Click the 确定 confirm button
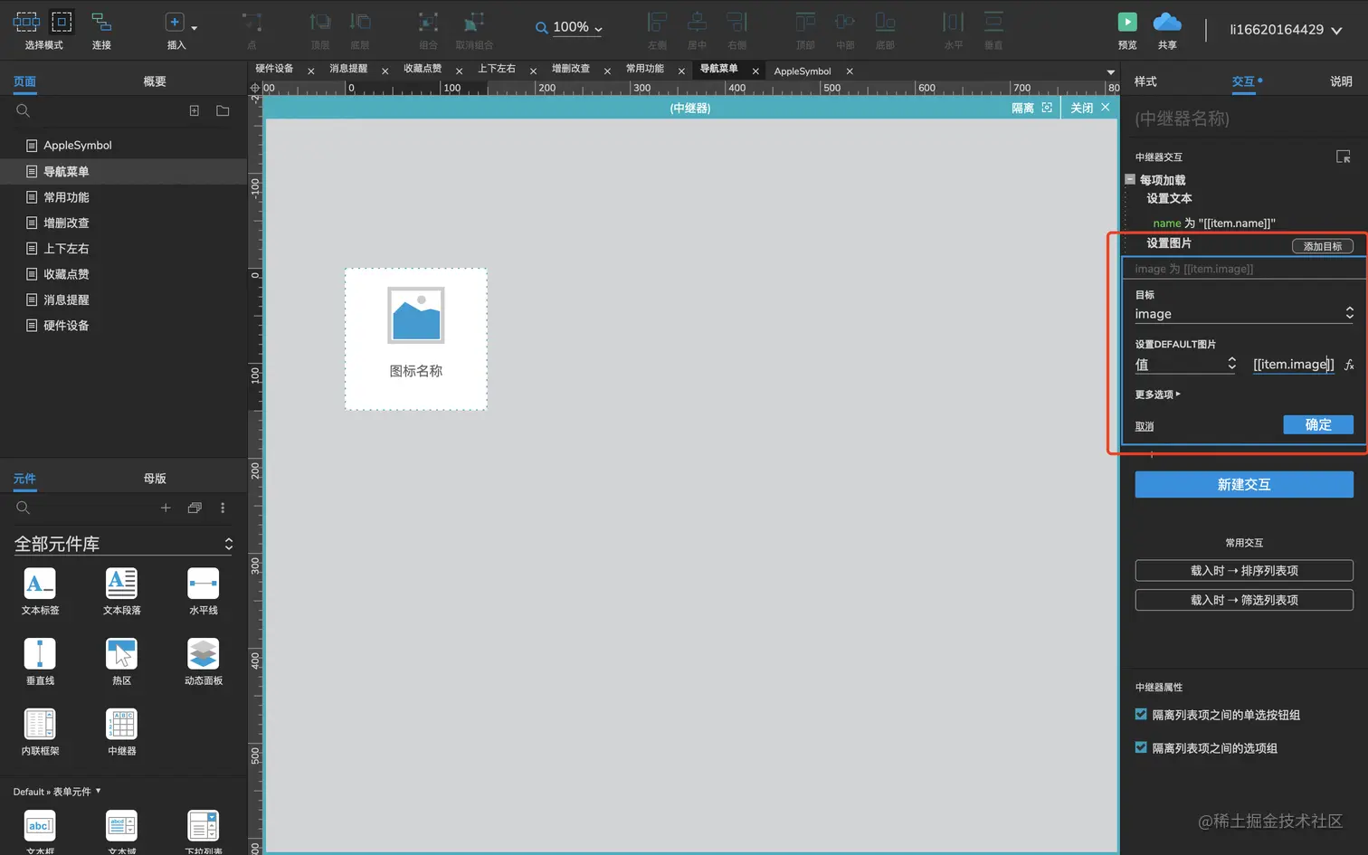This screenshot has height=855, width=1368. 1318,424
